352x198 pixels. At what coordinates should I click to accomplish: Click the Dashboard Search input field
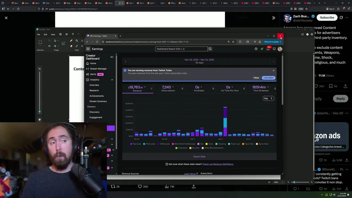(x=181, y=49)
